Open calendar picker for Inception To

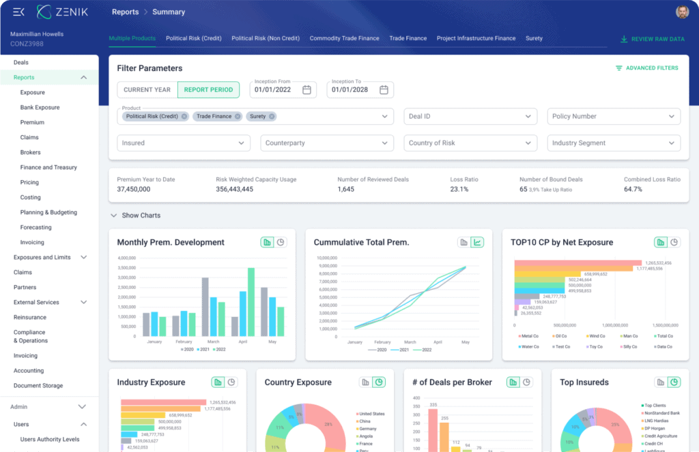(x=384, y=90)
